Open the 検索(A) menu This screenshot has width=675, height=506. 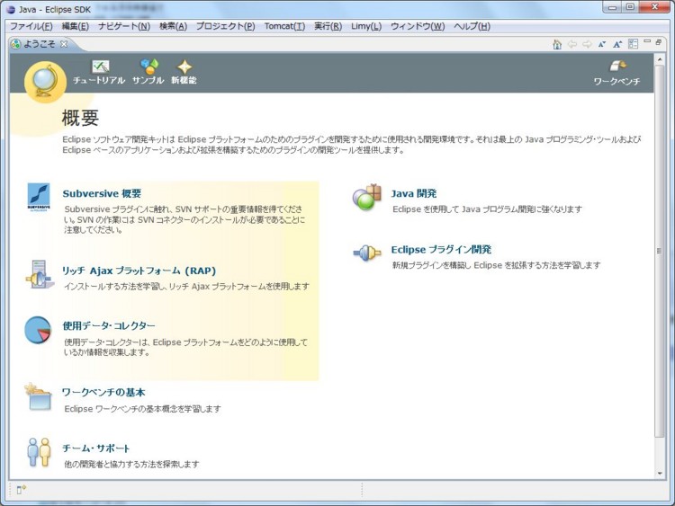(173, 26)
